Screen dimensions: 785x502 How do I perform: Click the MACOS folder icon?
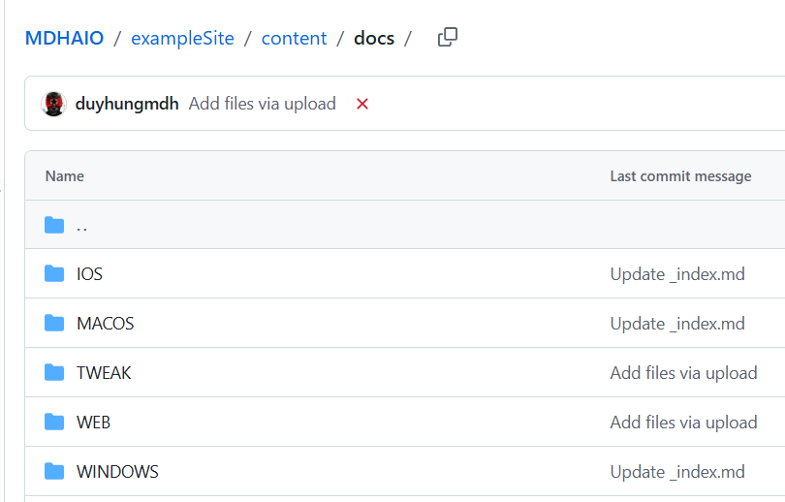click(54, 324)
